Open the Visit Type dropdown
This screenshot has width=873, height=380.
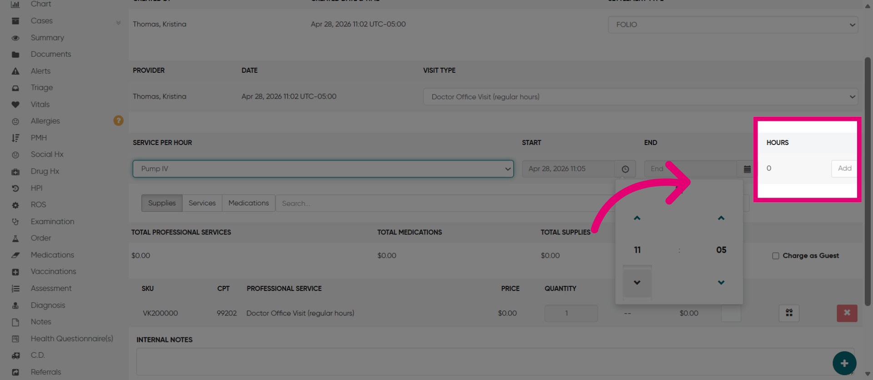[x=641, y=97]
